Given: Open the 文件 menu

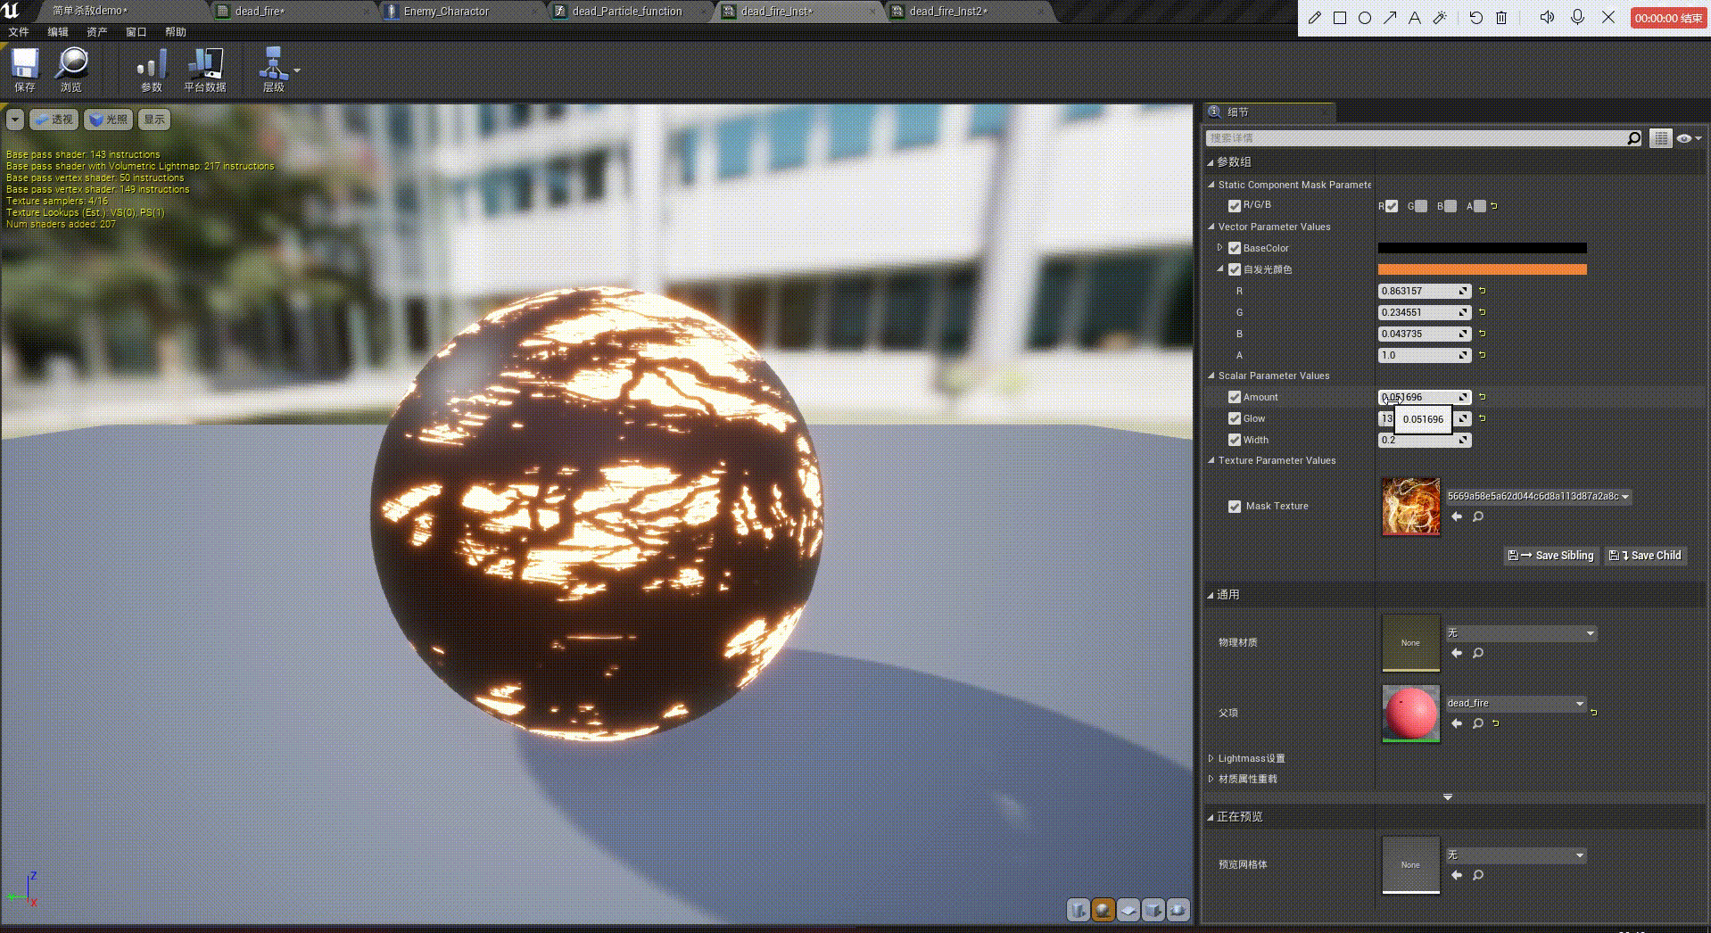Looking at the screenshot, I should [19, 32].
